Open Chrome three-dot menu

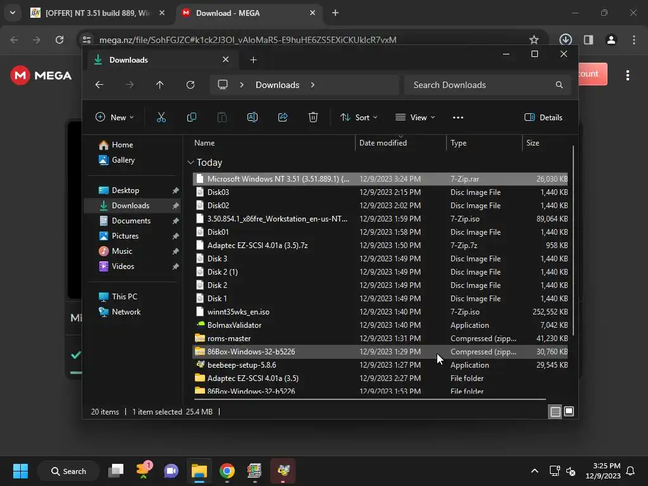pyautogui.click(x=634, y=40)
